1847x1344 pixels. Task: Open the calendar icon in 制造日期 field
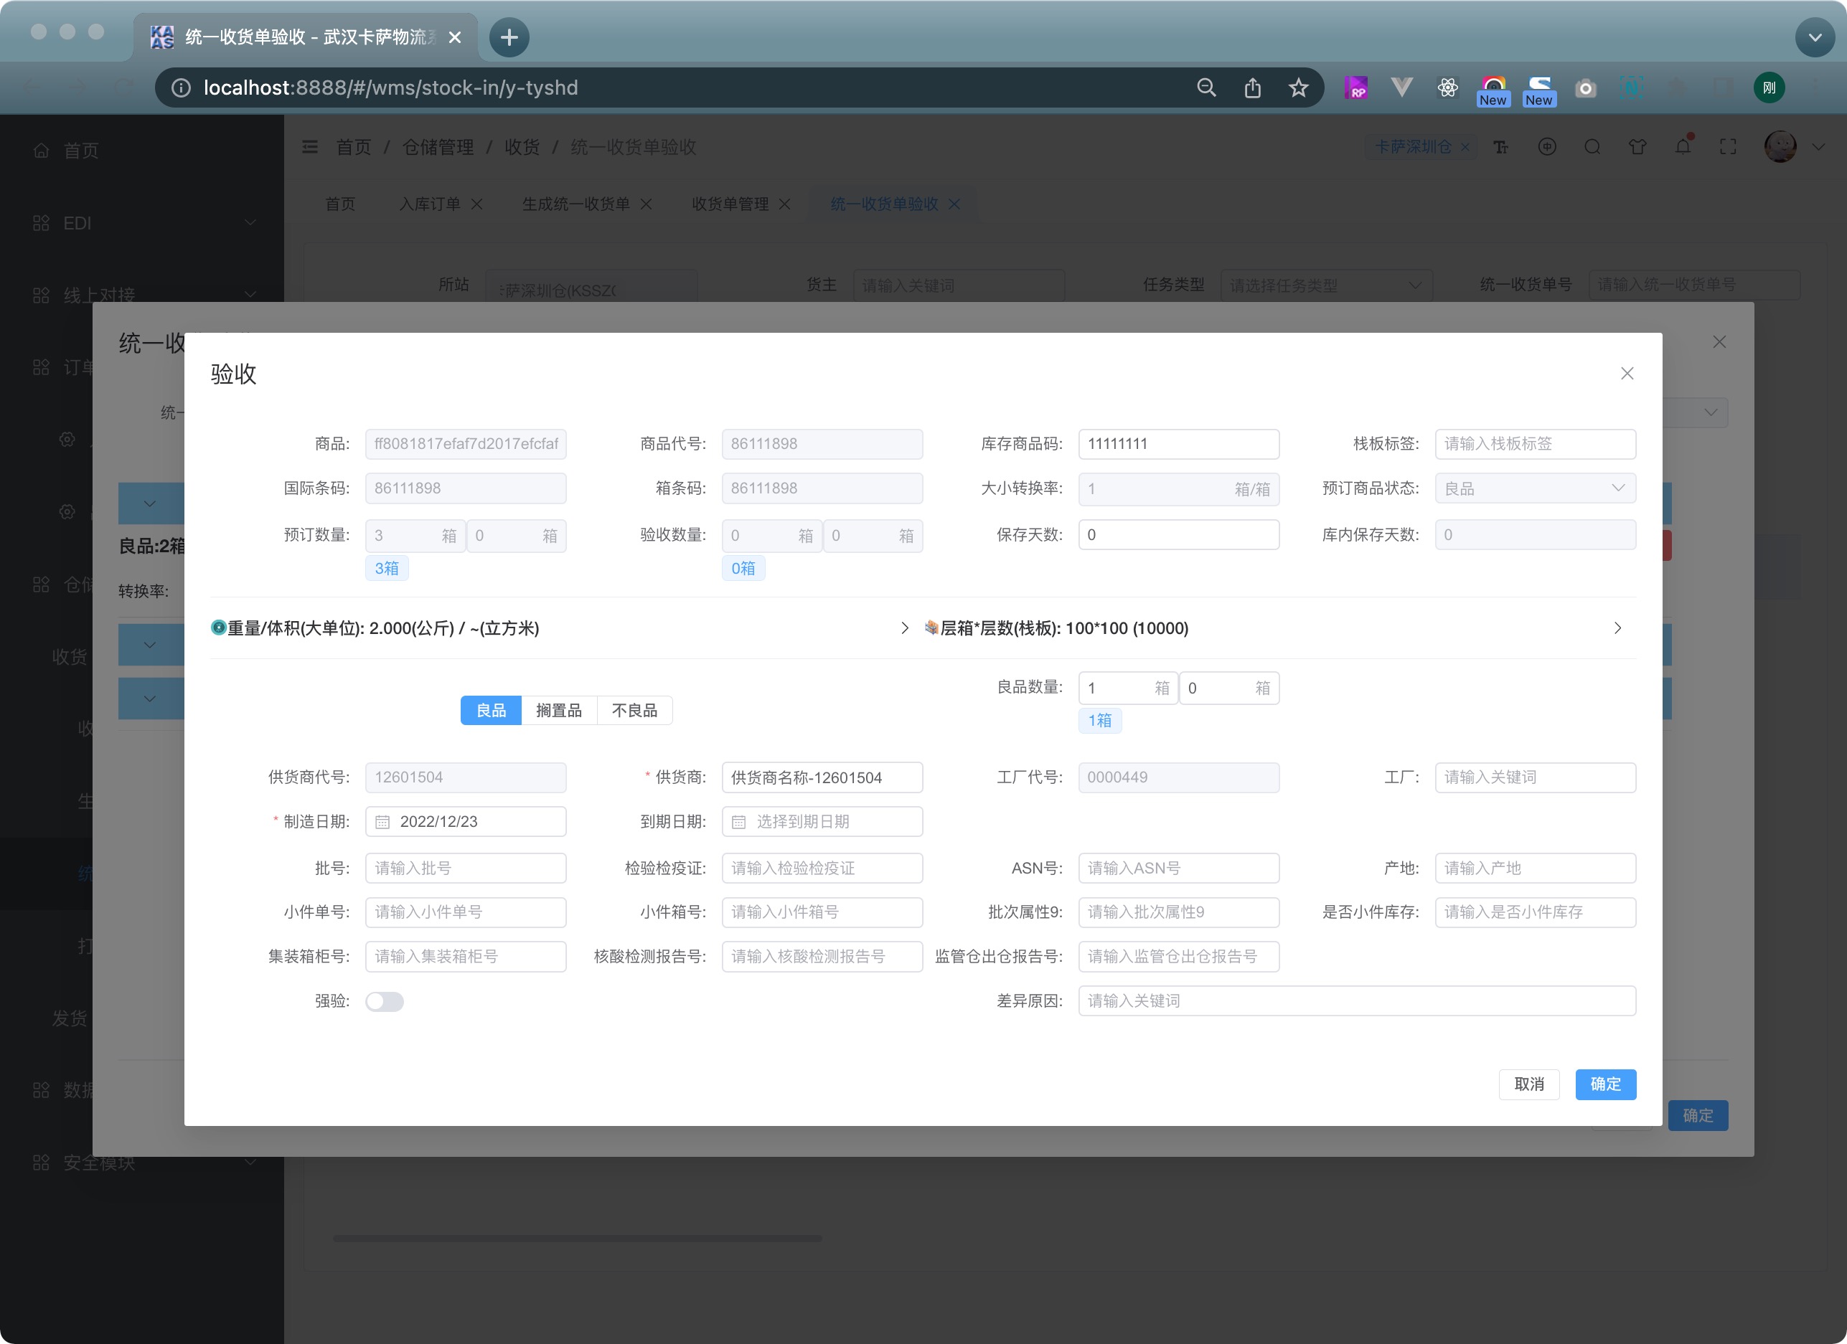pyautogui.click(x=382, y=822)
